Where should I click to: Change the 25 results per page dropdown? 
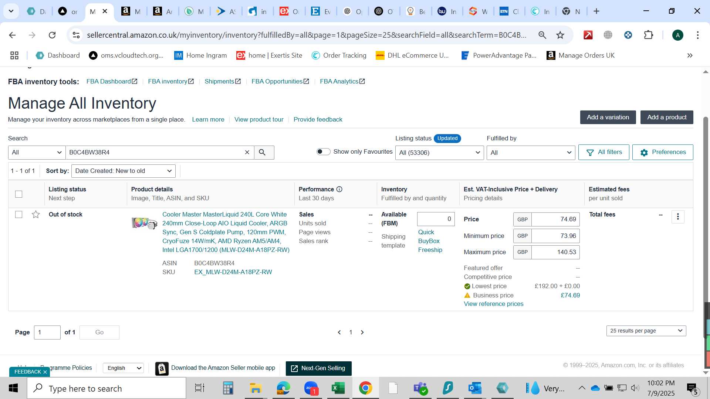click(646, 331)
